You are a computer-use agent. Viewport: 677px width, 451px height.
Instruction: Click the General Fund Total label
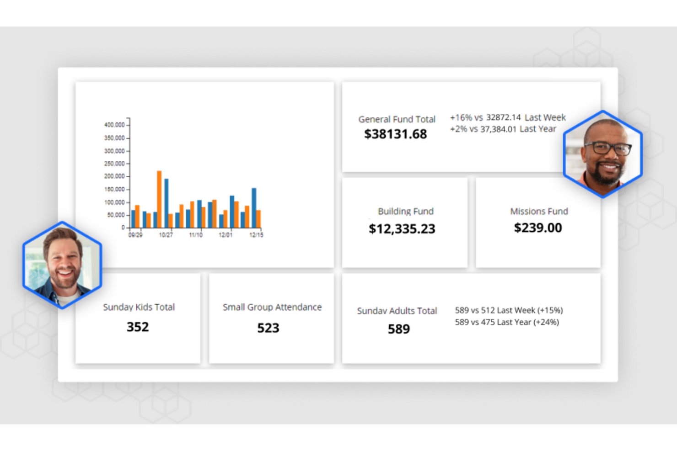coord(397,119)
